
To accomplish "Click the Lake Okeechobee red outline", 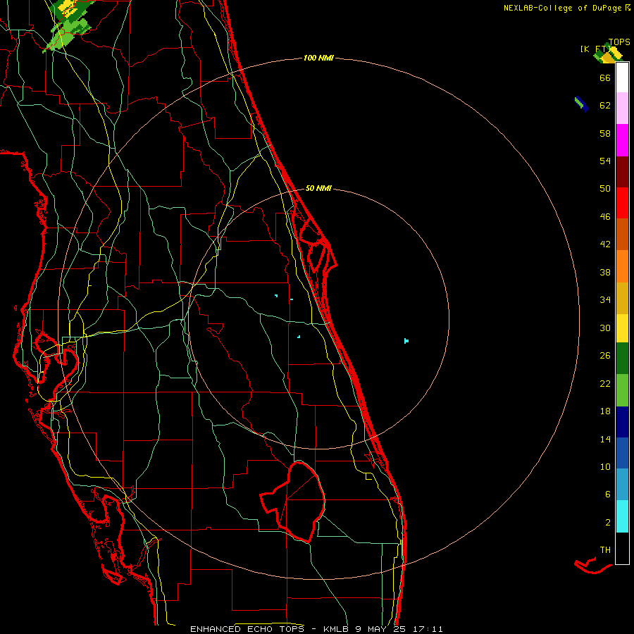I will click(293, 502).
